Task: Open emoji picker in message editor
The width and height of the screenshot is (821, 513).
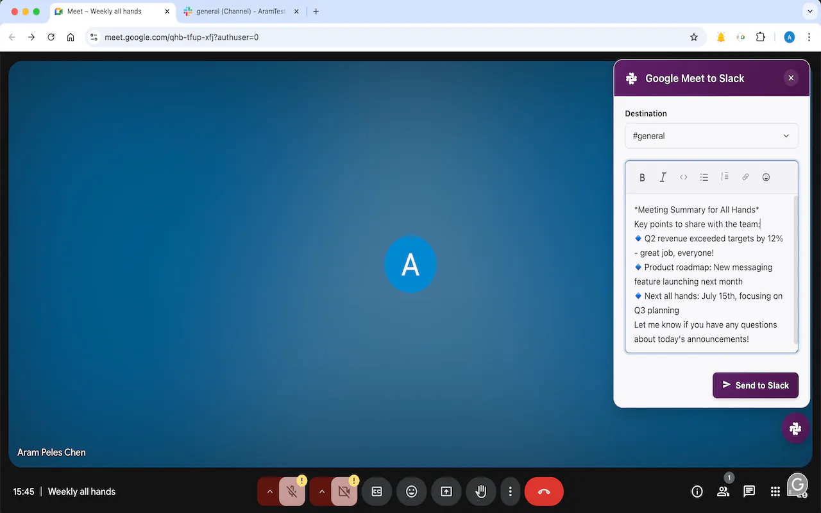Action: pos(766,178)
